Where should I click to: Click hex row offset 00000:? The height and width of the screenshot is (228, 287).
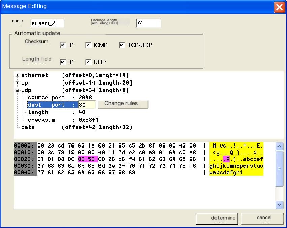tap(24, 145)
